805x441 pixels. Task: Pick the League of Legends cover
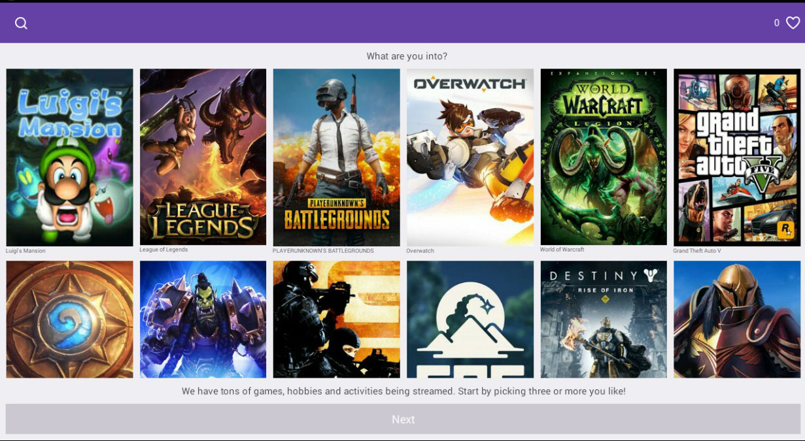tap(203, 157)
